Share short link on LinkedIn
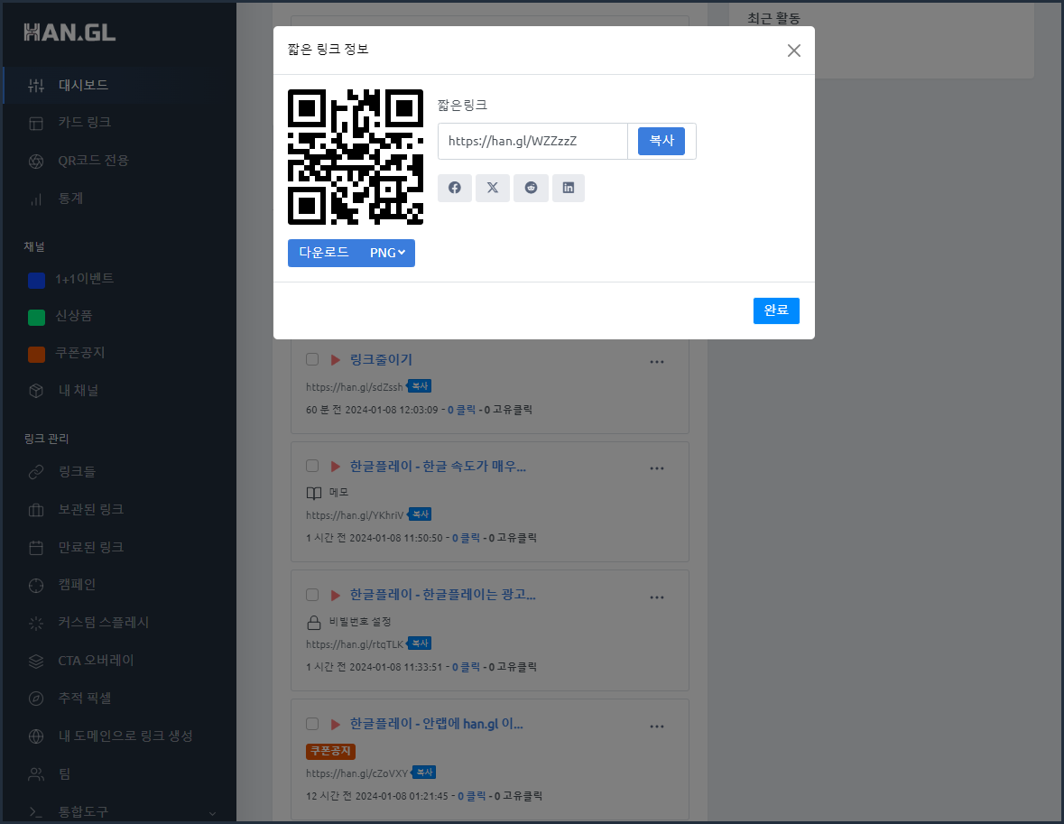Screen dimensions: 1064x824 pyautogui.click(x=569, y=188)
